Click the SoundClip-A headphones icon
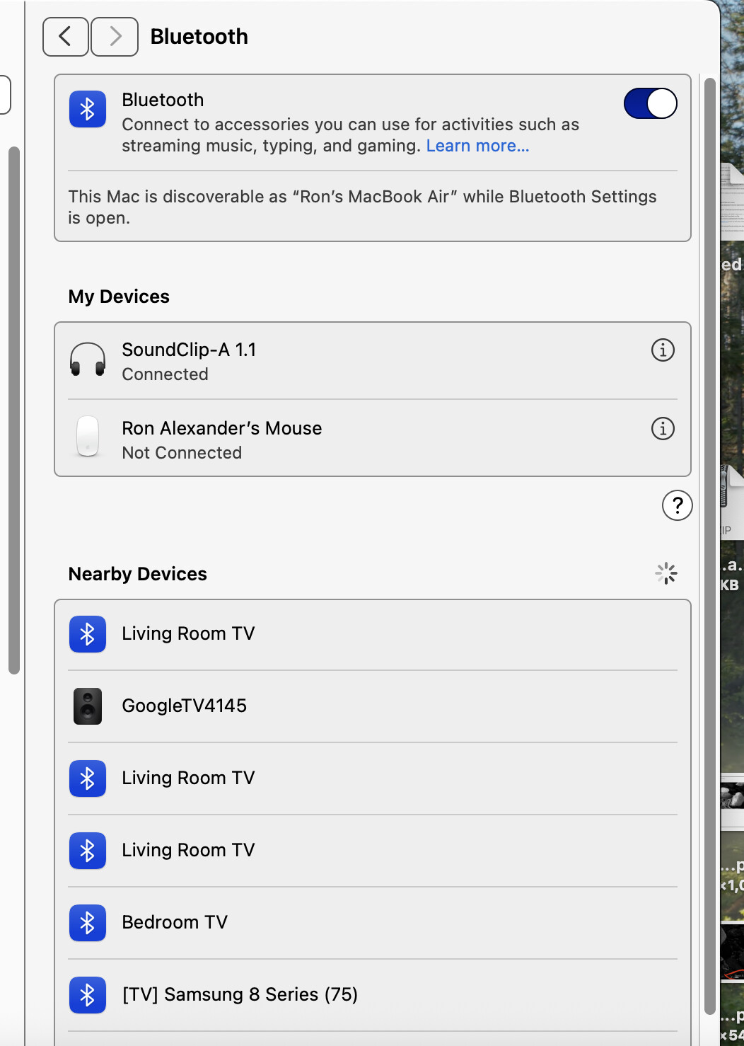 [88, 360]
